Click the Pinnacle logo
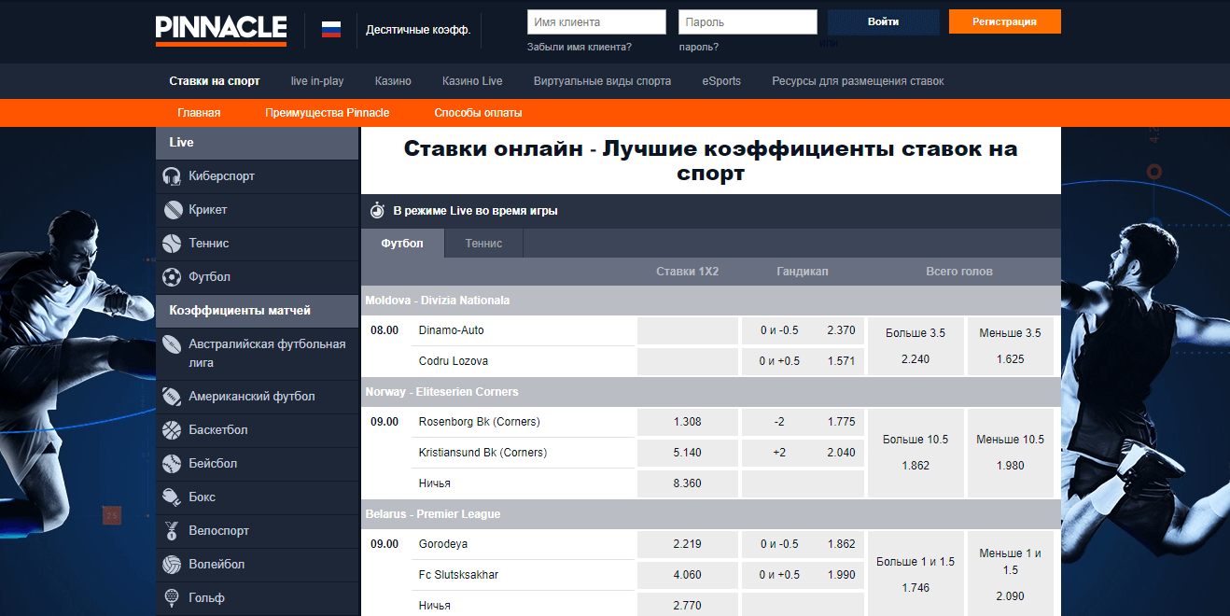 click(221, 31)
